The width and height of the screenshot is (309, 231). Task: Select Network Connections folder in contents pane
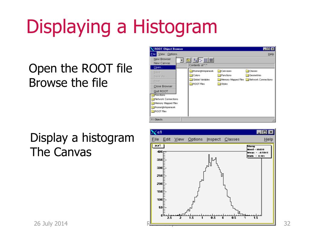click(259, 79)
